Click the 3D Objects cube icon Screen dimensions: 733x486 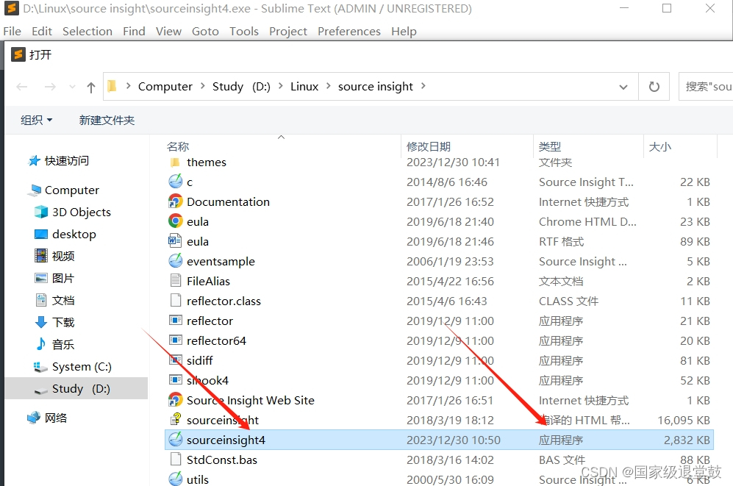[41, 212]
